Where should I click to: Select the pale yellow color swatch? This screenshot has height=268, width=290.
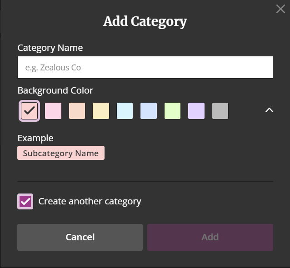(101, 111)
